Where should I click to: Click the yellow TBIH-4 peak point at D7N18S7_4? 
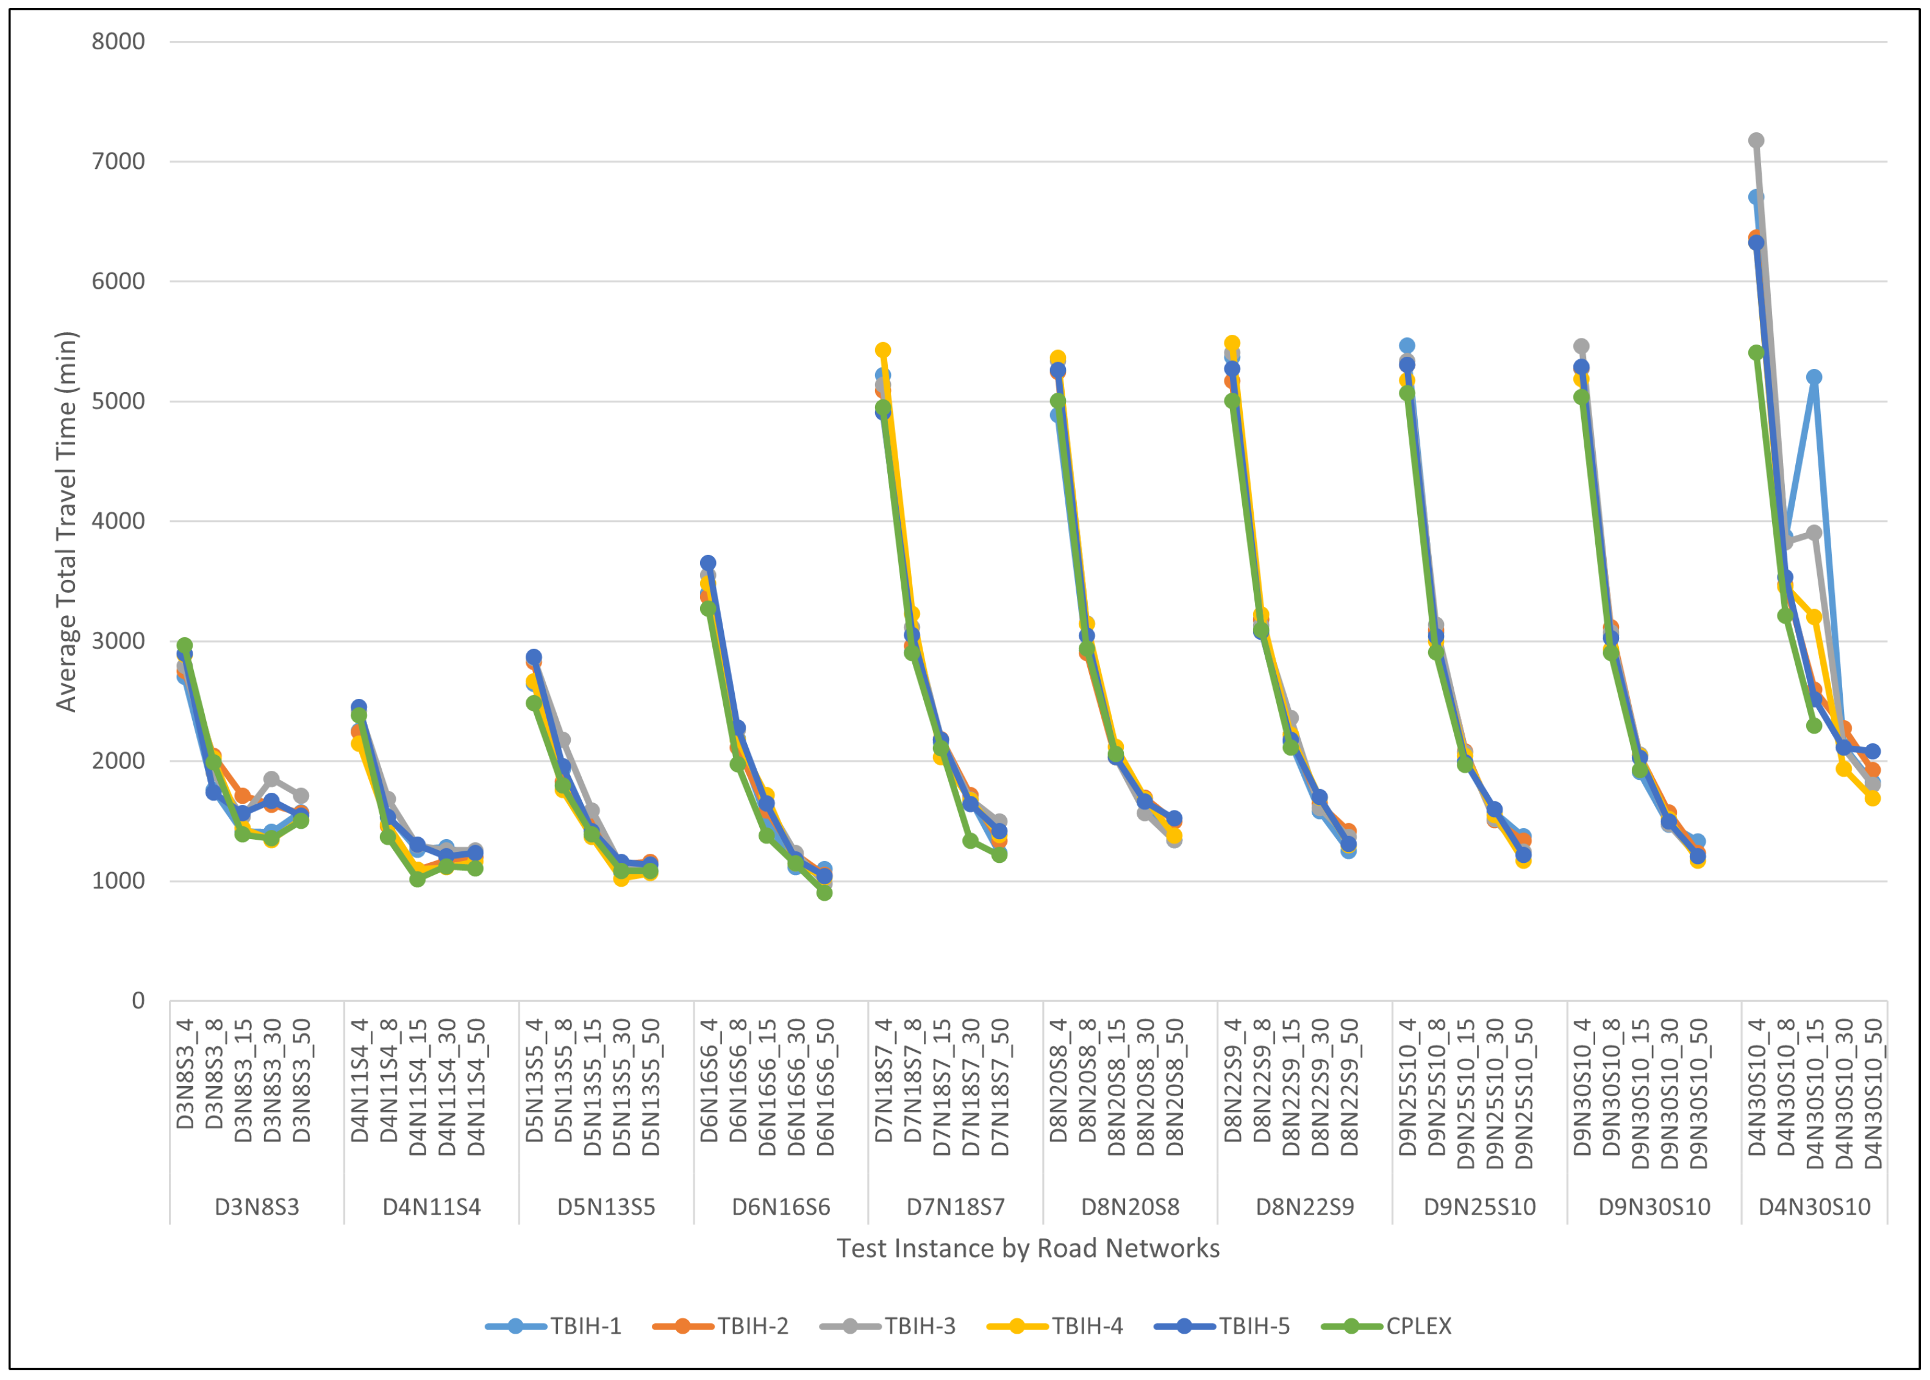click(882, 350)
